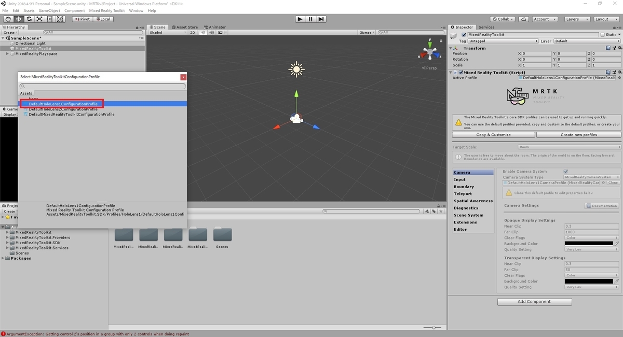Click the Clone camera profile button
The image size is (623, 337).
613,183
